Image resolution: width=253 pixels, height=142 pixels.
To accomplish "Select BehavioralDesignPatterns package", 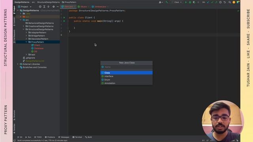I will point(40,23).
